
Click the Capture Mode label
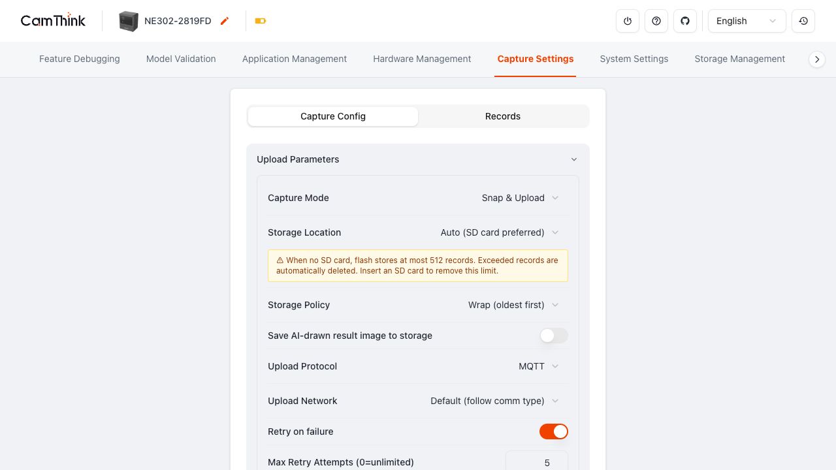tap(298, 198)
